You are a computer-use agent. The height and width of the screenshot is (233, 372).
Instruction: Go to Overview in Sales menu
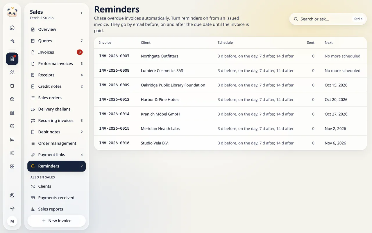pyautogui.click(x=57, y=29)
